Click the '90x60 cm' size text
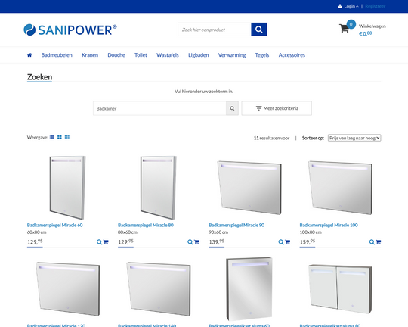The height and width of the screenshot is (327, 408). 218,232
